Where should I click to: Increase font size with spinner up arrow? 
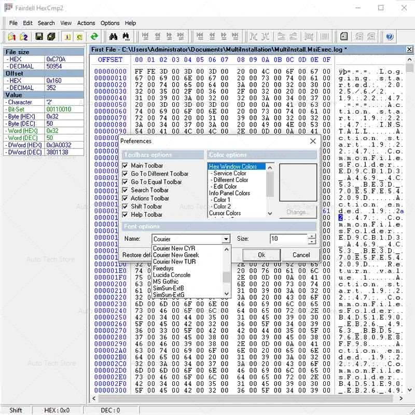[312, 237]
